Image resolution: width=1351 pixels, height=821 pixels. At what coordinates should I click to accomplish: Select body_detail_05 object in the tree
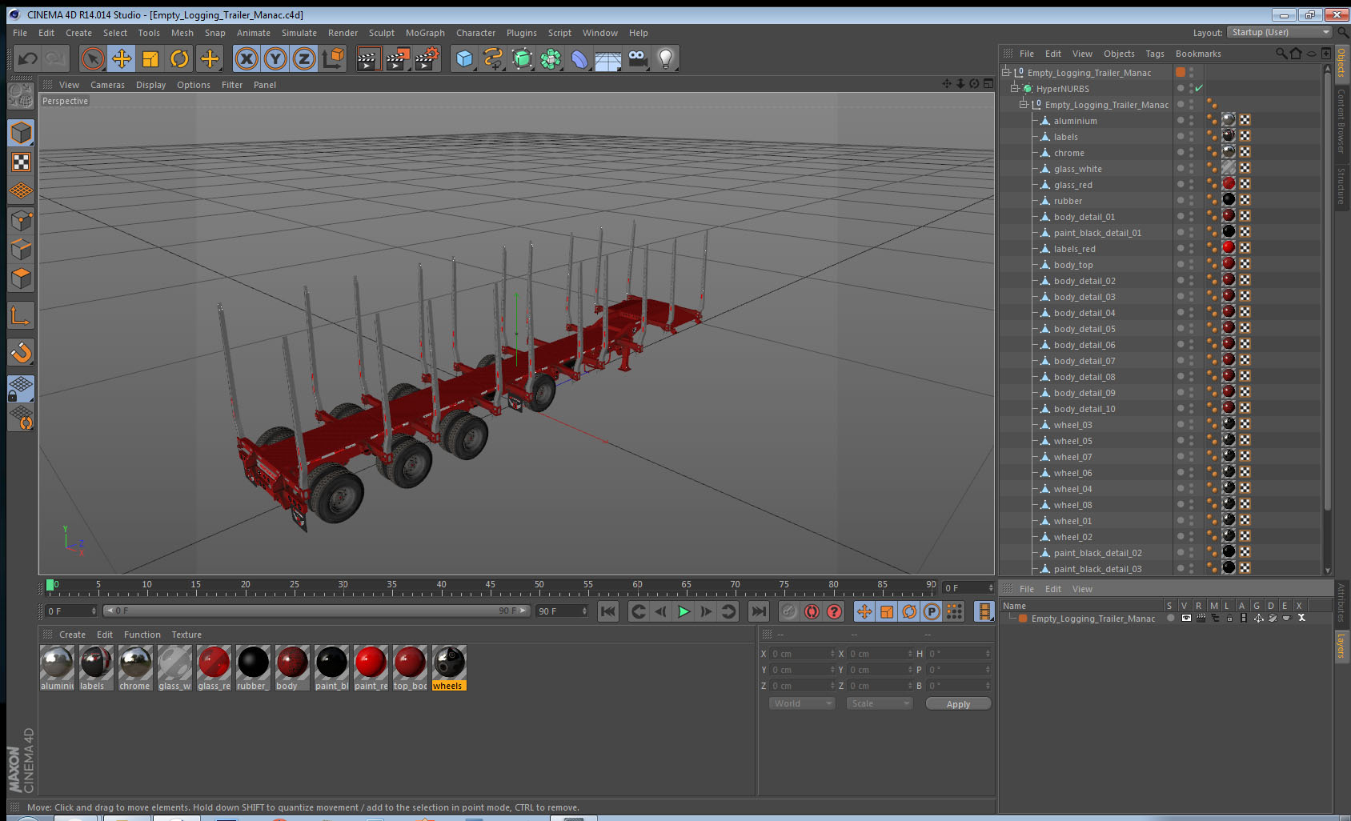[x=1084, y=329]
